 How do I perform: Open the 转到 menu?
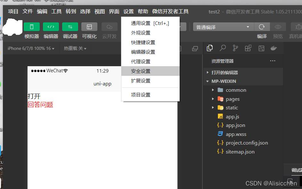pyautogui.click(x=71, y=12)
